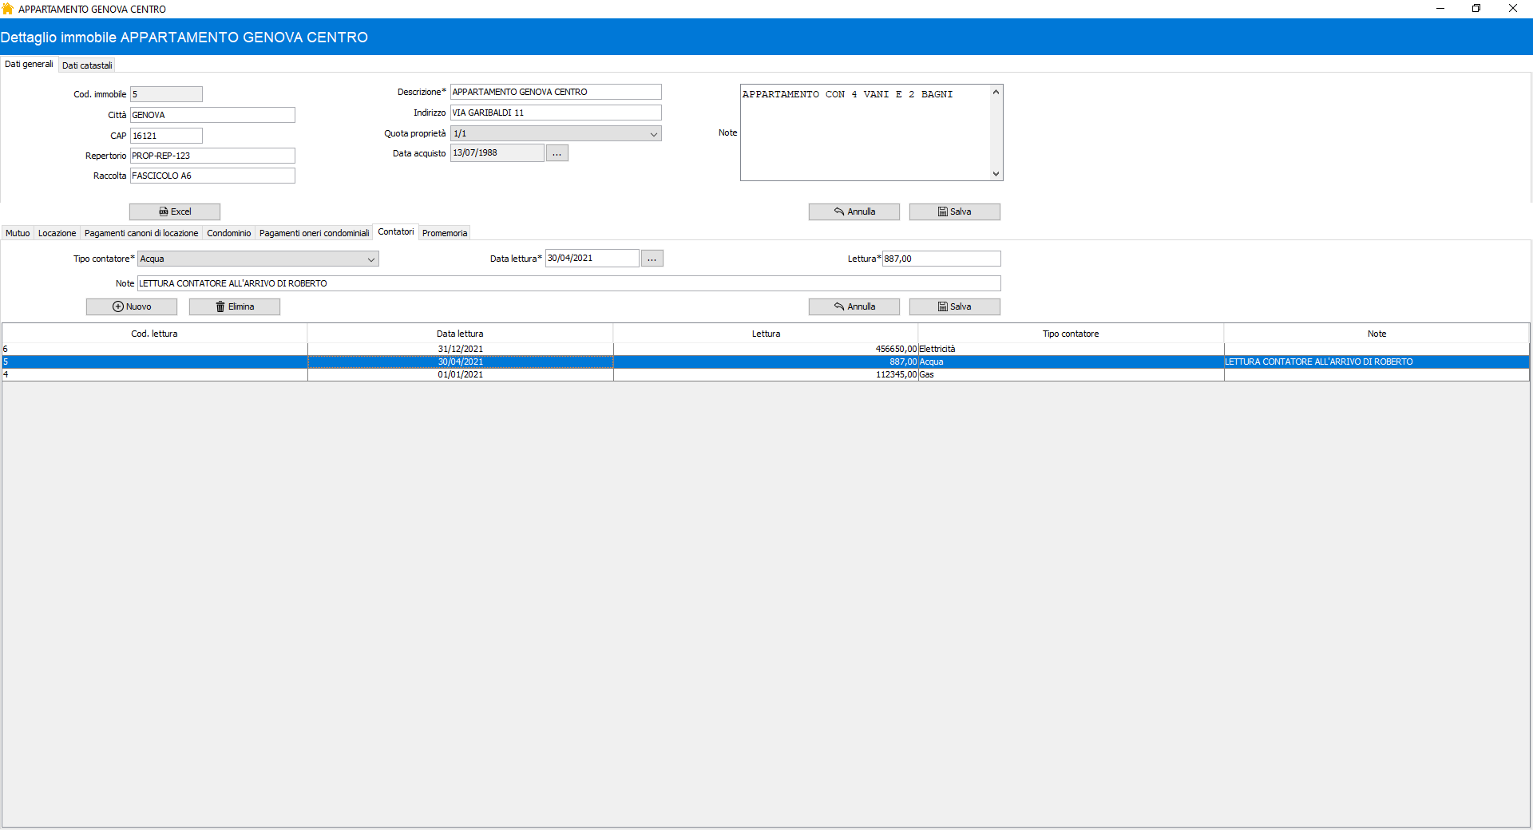Select the Elettricità reading row
1533x830 pixels.
pos(765,349)
